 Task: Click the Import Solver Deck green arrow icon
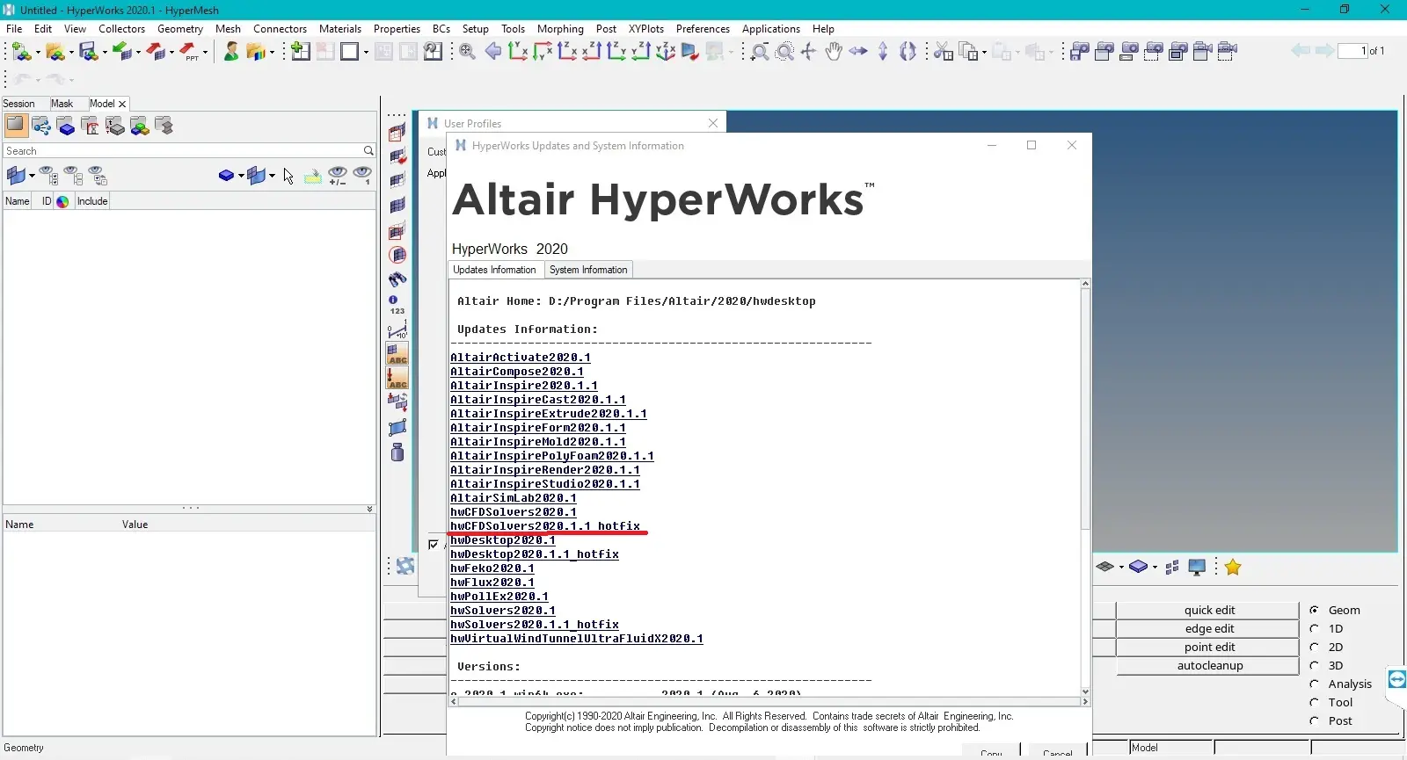coord(123,52)
